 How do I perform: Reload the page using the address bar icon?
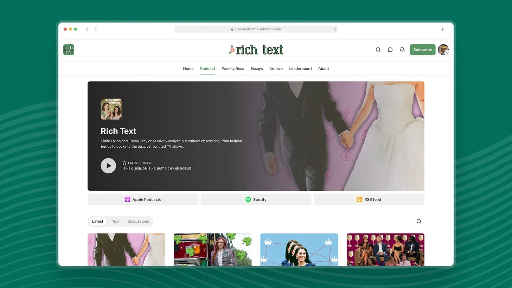click(335, 29)
